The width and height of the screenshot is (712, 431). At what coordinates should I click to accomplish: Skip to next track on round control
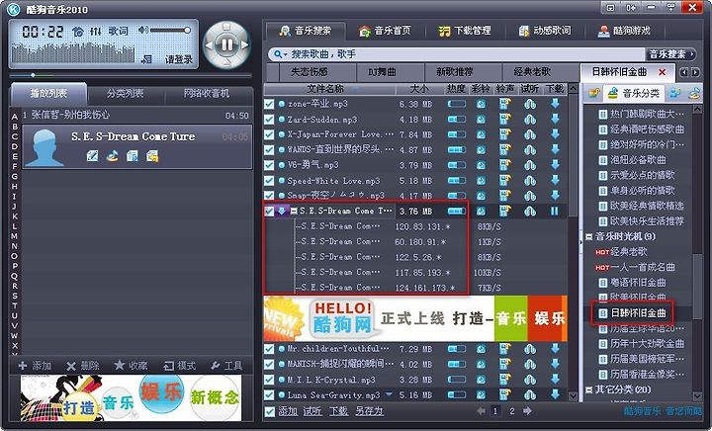pos(245,44)
